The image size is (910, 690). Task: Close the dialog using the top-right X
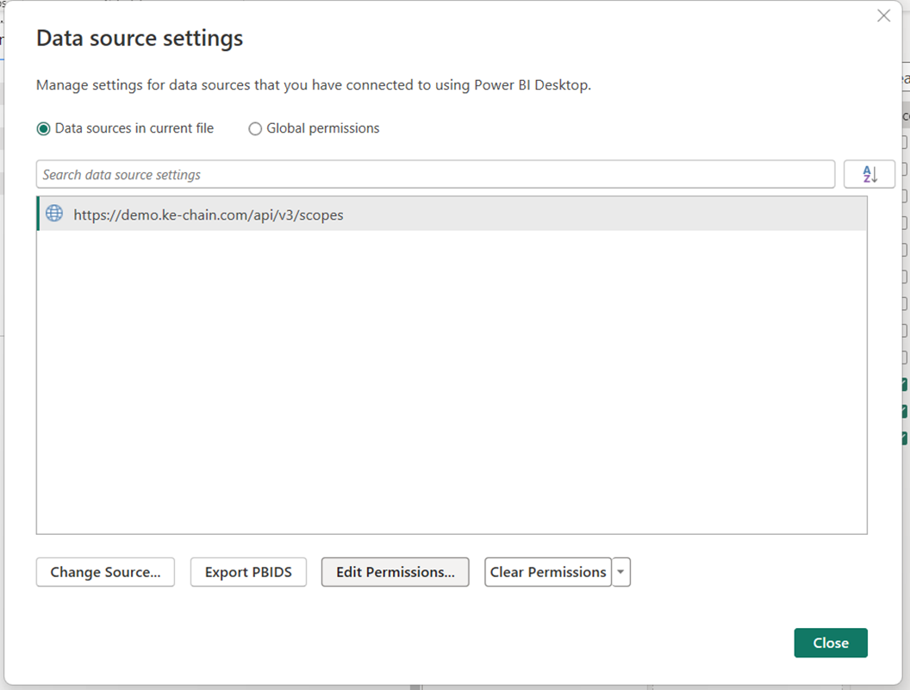883,16
